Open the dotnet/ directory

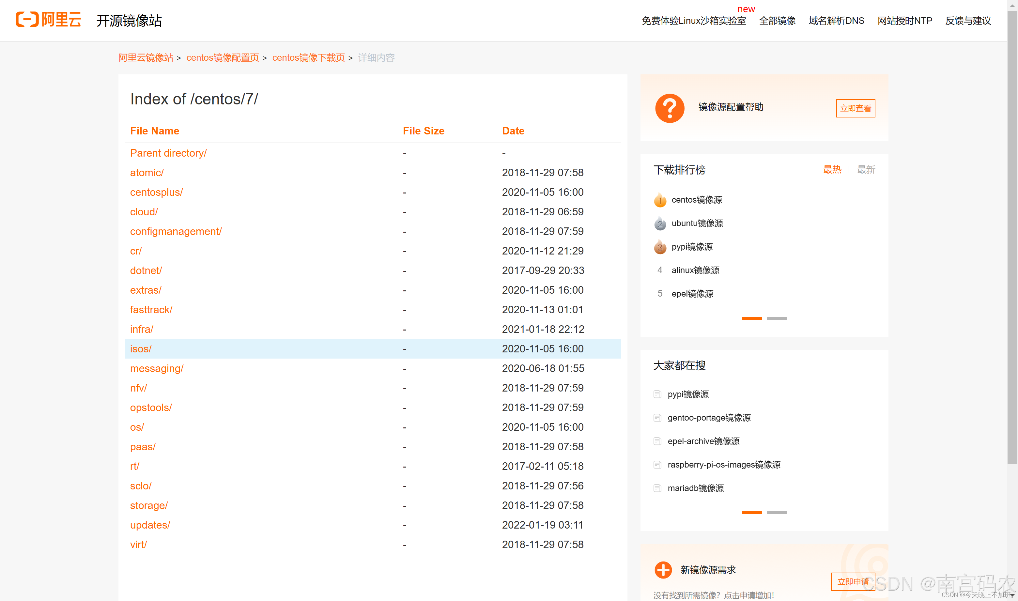[146, 270]
